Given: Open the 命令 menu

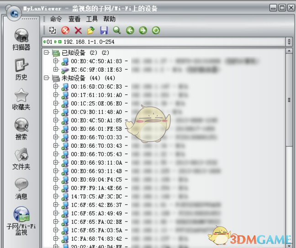Looking at the screenshot, I should (56, 19).
